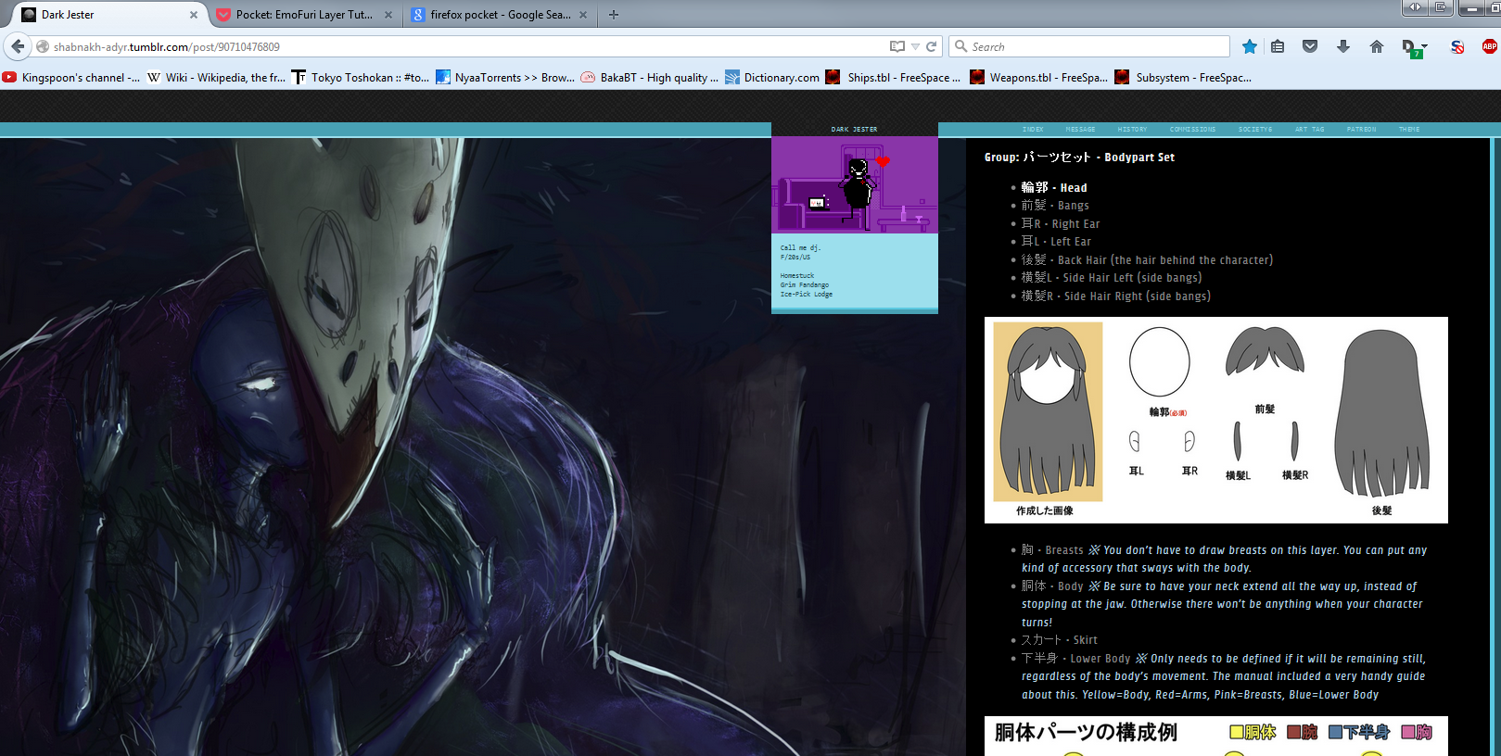
Task: Open Reader View from the address bar
Action: coord(897,46)
